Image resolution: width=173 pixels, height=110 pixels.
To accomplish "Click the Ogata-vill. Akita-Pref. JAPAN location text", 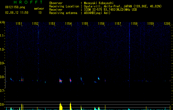I will click(123, 6).
